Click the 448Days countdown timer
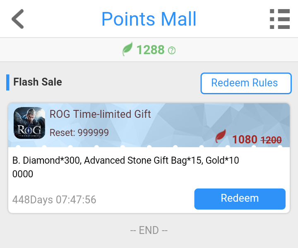Viewport: 298px width, 248px height. [54, 200]
